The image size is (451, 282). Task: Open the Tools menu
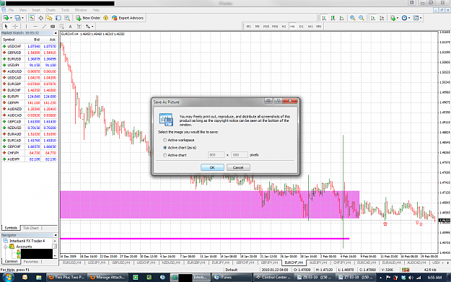coord(65,10)
